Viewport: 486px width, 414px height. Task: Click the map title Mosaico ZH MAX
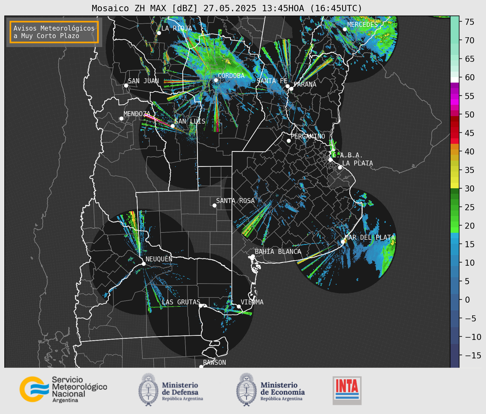click(130, 8)
